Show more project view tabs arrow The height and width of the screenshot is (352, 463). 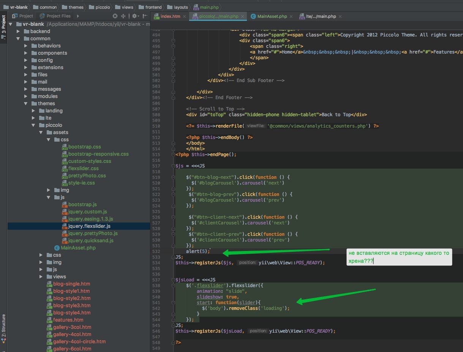click(78, 16)
